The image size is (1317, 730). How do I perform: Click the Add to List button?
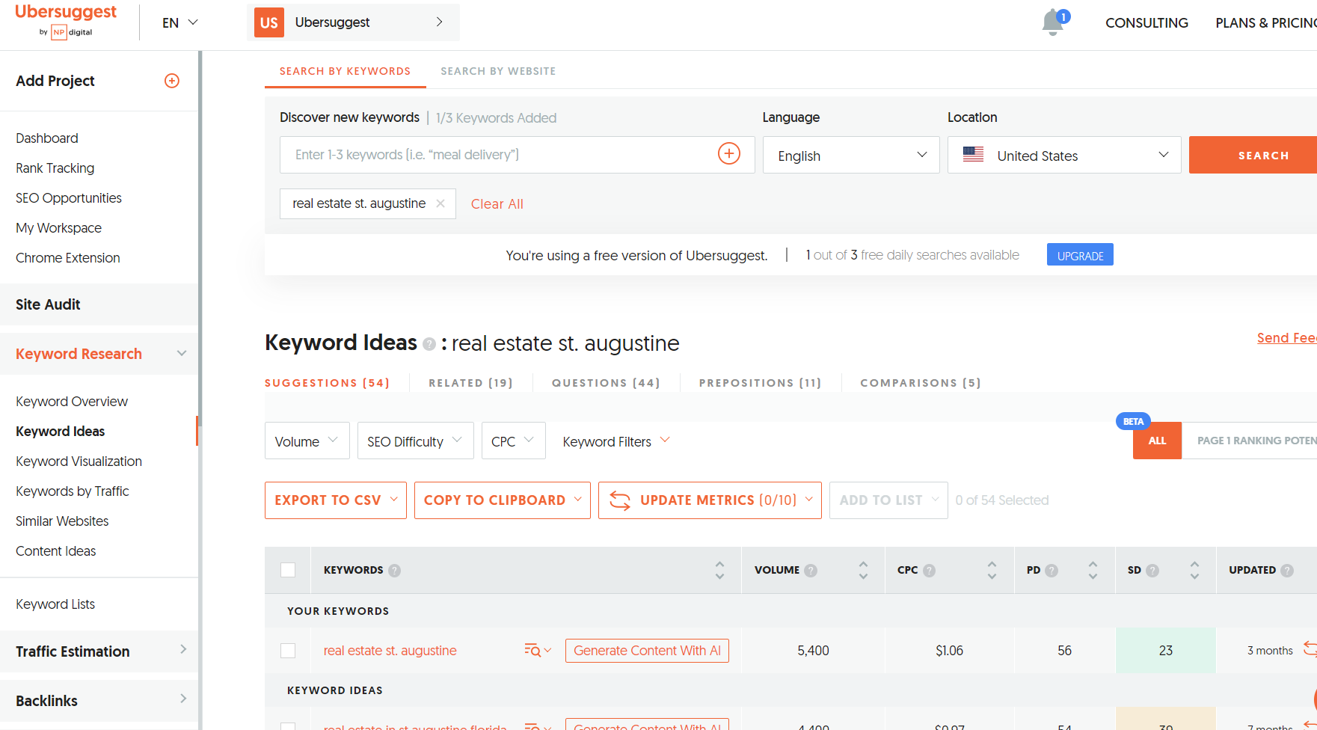click(x=888, y=500)
